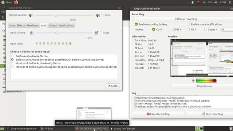Toggle the Super + hotkey modifier
The width and height of the screenshot is (233, 131).
coord(205,29)
